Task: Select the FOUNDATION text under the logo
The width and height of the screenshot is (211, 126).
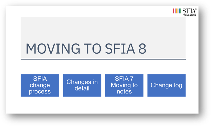Action: click(x=189, y=15)
